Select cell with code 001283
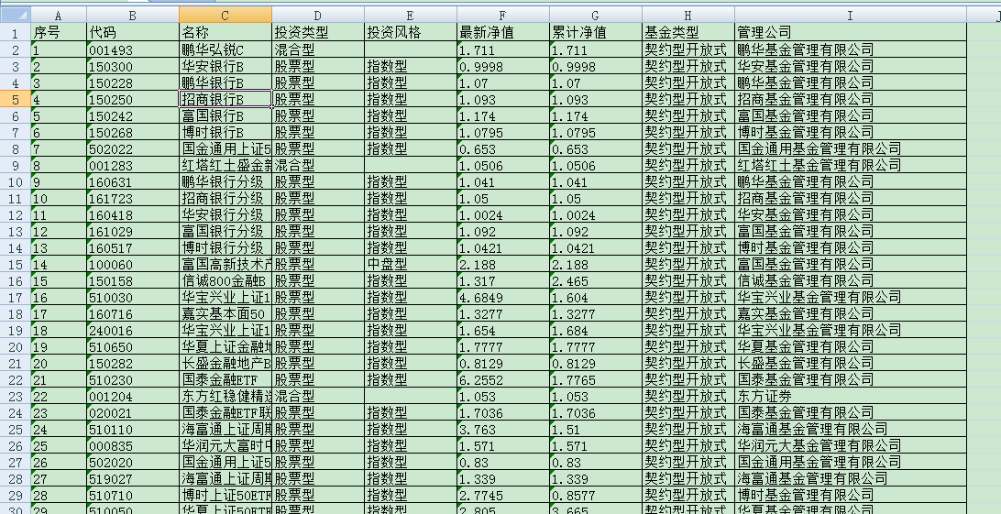Screen dimensions: 1001x514 click(133, 165)
